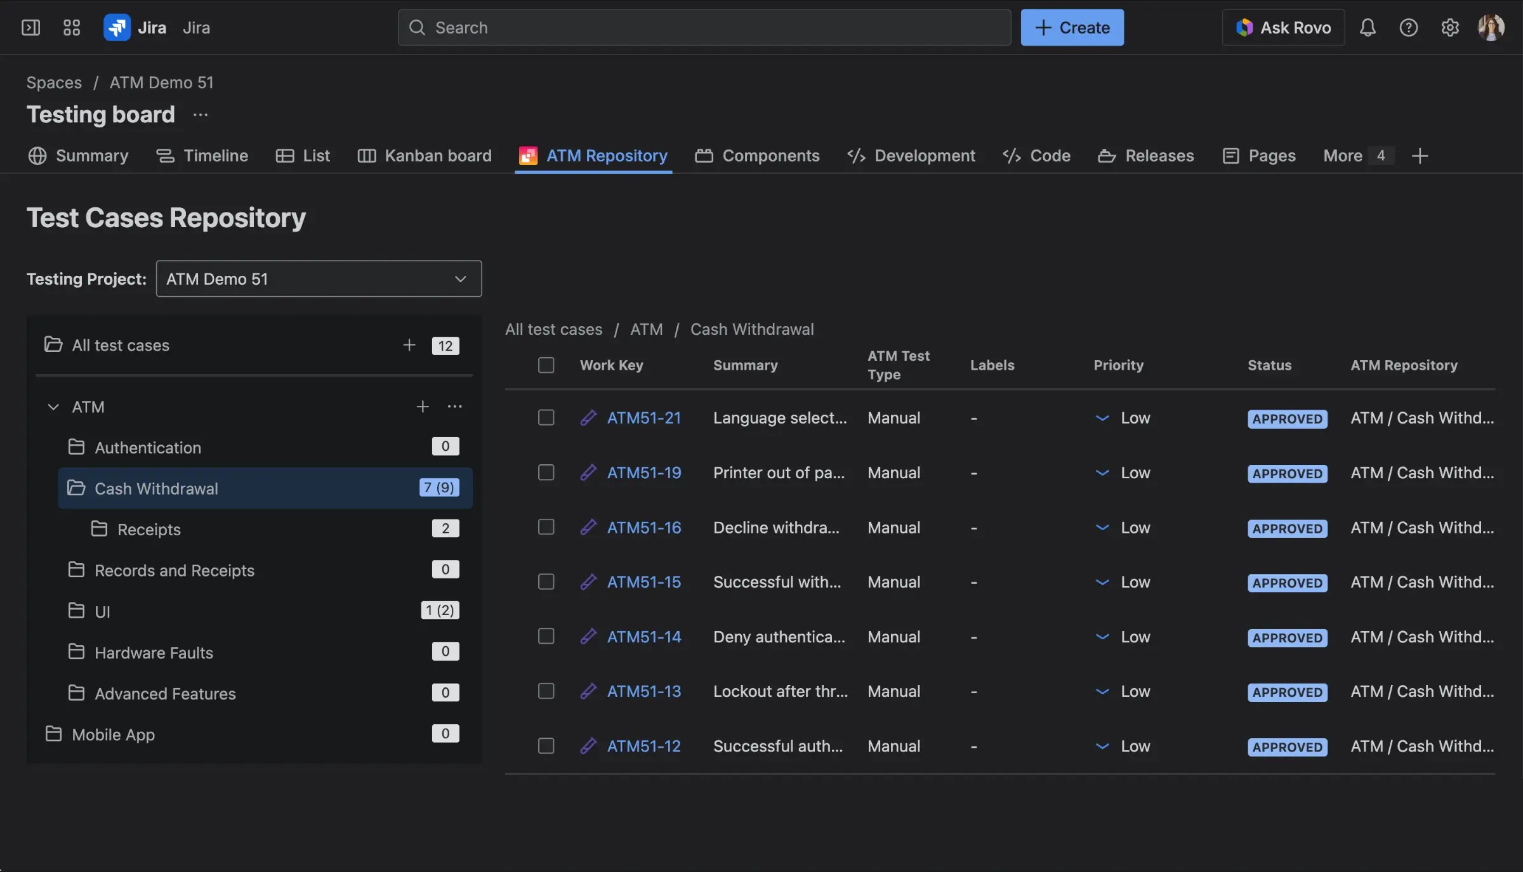Check the row checkbox for ATM51-13
Screen dimensions: 1523x872
tap(546, 691)
